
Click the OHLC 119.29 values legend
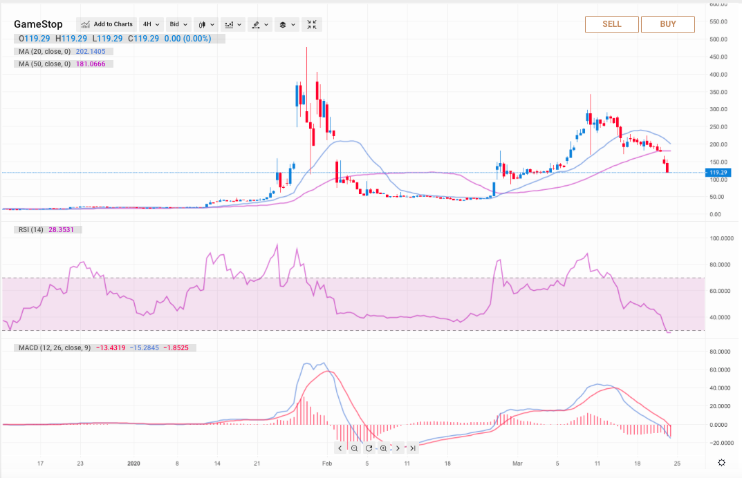coord(89,39)
